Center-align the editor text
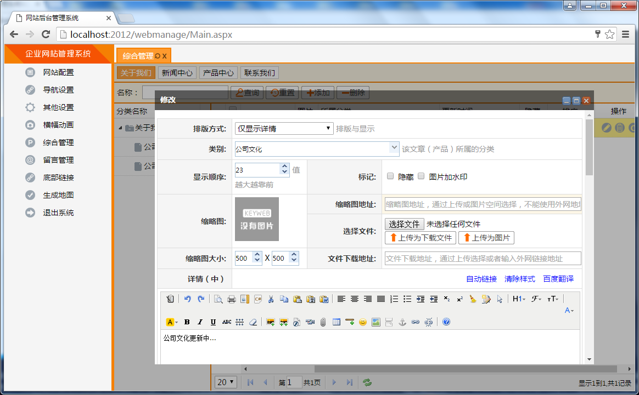The image size is (639, 395). [x=355, y=299]
